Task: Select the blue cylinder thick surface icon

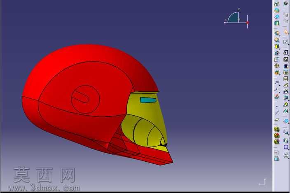Action: (x=277, y=16)
